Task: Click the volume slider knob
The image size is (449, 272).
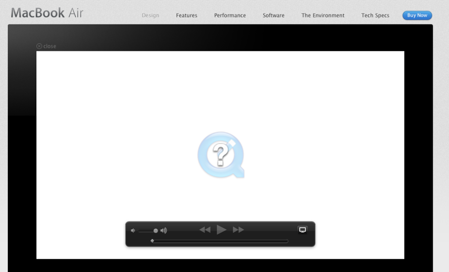Action: [x=155, y=230]
